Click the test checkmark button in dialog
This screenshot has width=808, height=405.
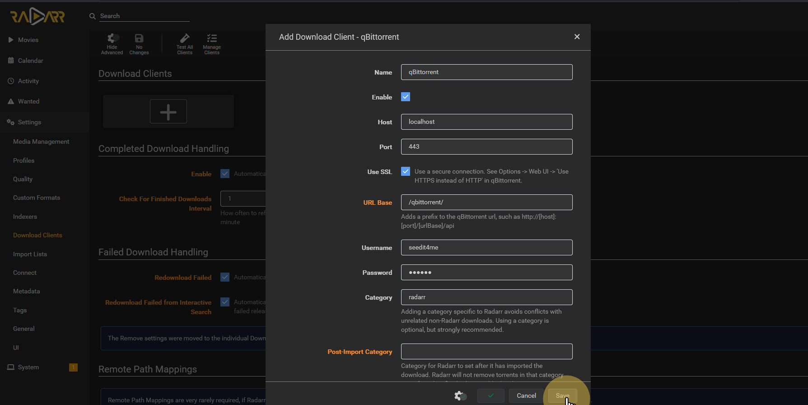pyautogui.click(x=491, y=396)
